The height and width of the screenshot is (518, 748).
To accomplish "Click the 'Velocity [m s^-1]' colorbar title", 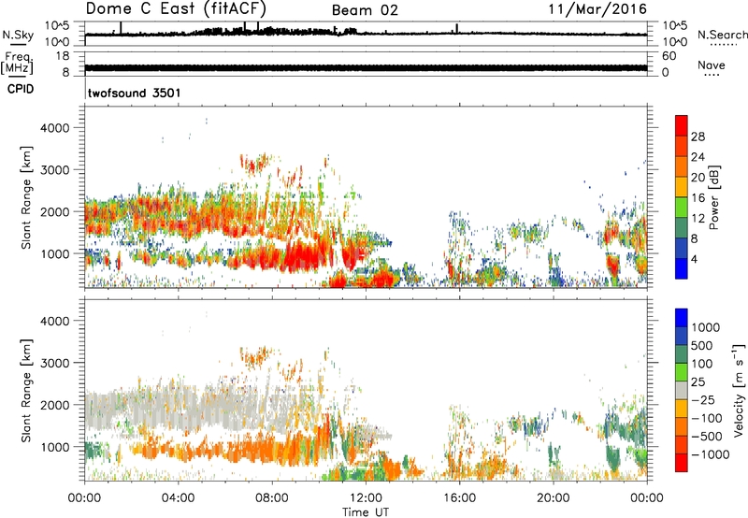I will 739,390.
